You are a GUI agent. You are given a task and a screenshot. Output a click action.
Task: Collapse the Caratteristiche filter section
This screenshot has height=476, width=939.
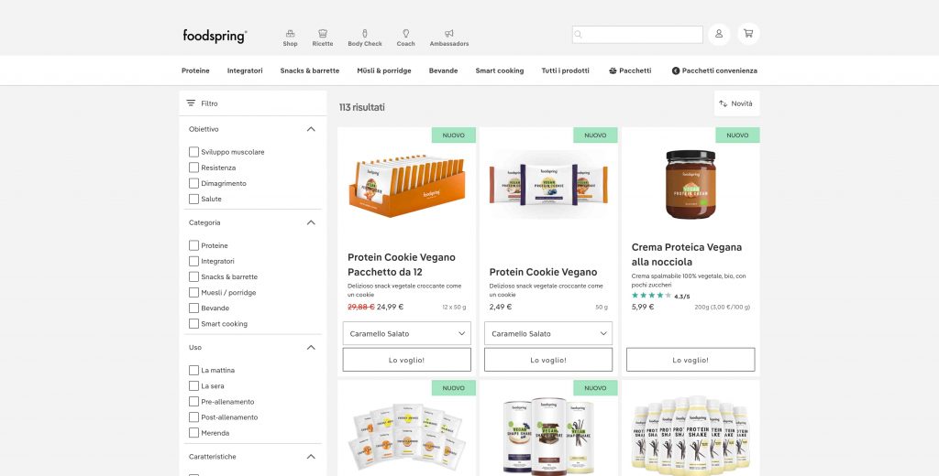(311, 456)
